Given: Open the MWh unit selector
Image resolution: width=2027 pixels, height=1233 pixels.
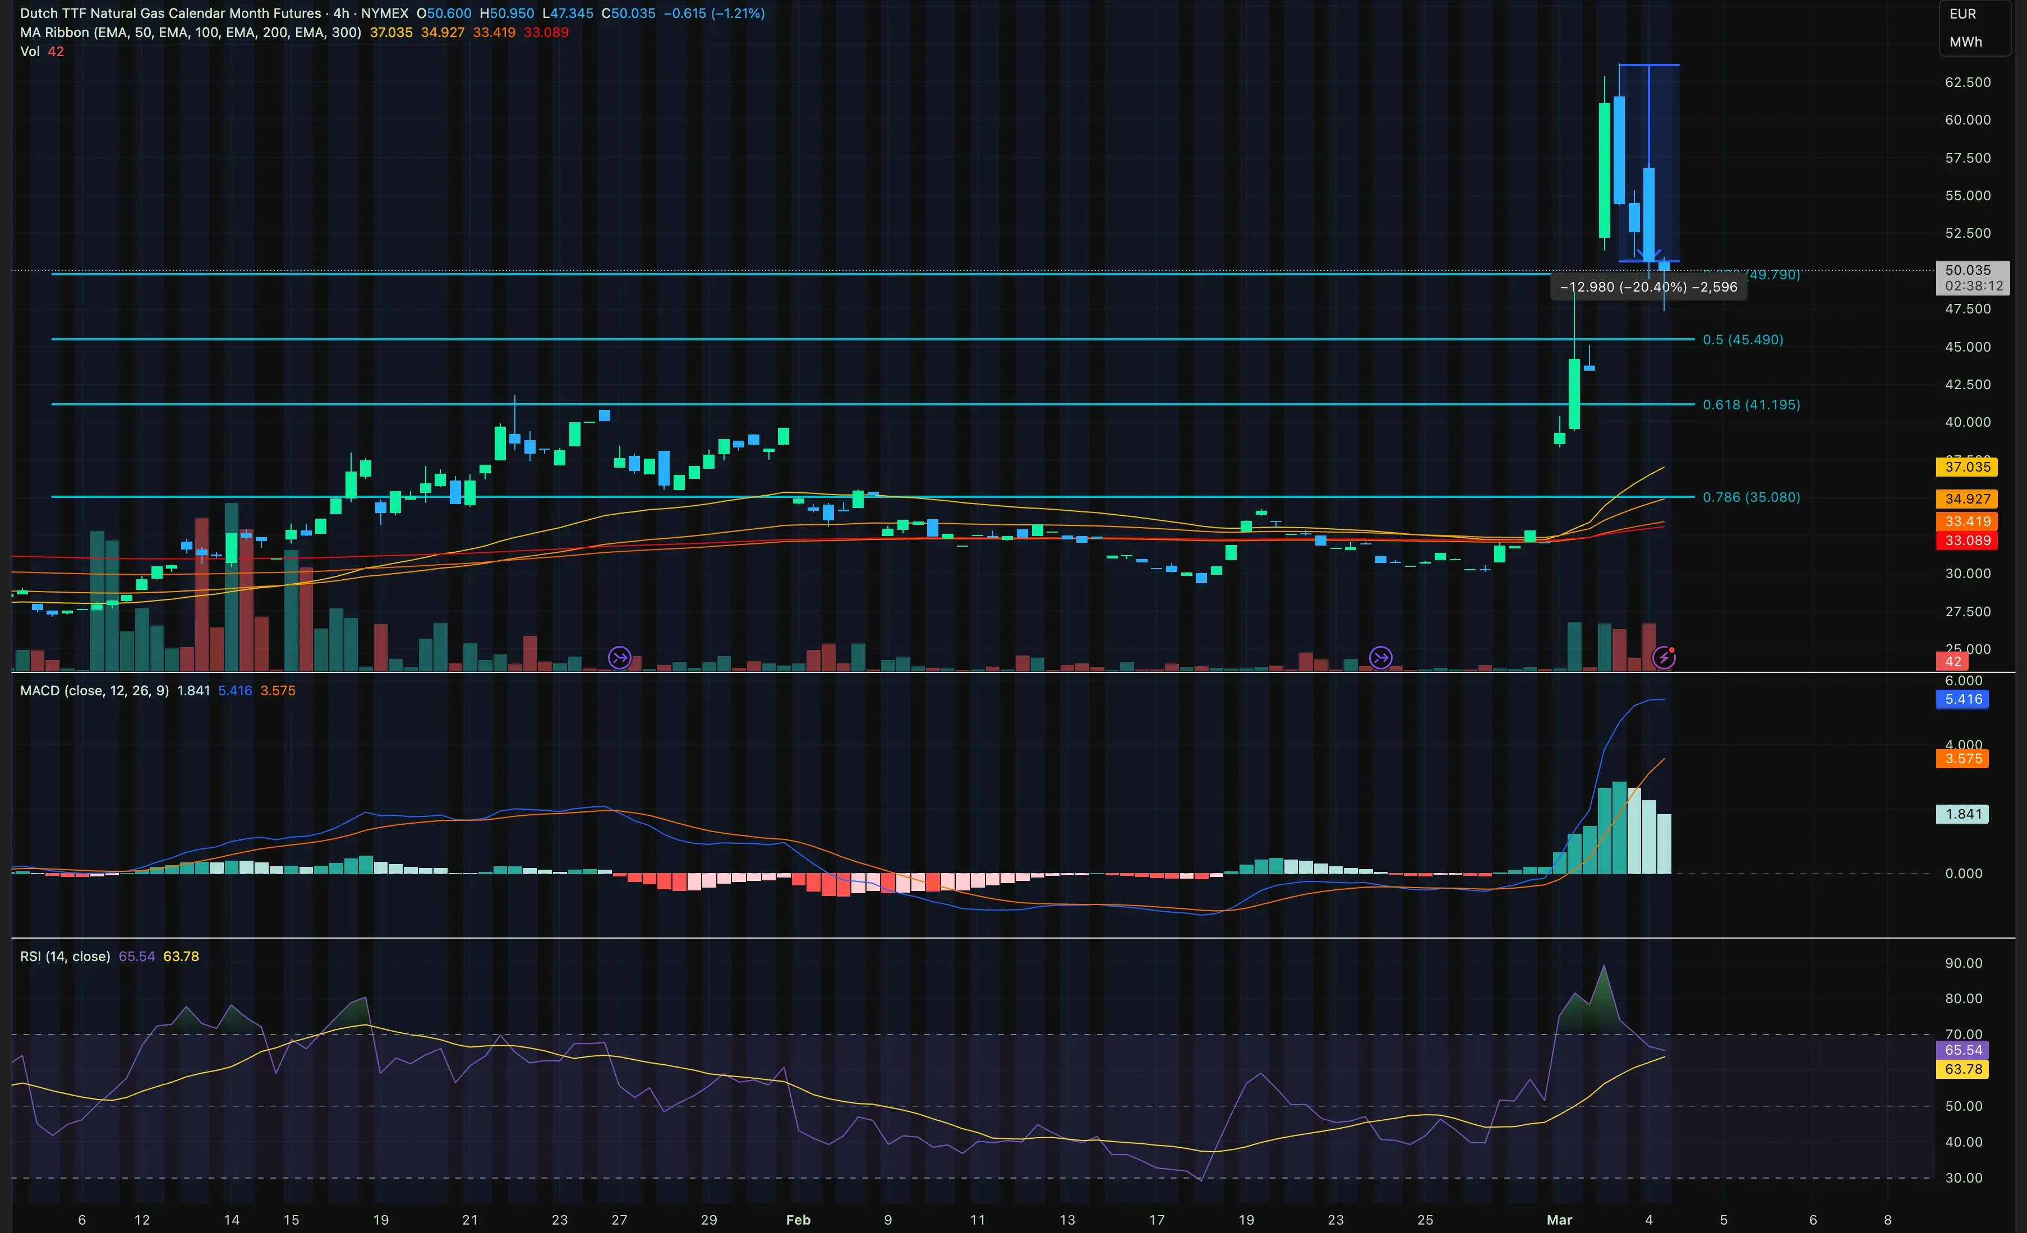Looking at the screenshot, I should (x=1965, y=42).
